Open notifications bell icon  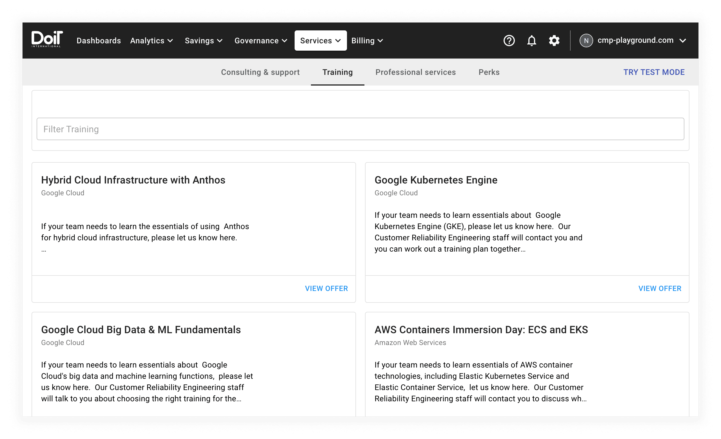[x=531, y=41]
